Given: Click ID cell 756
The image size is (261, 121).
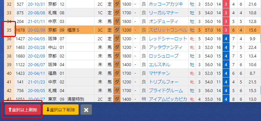Looking at the screenshot, I should tap(20, 91).
